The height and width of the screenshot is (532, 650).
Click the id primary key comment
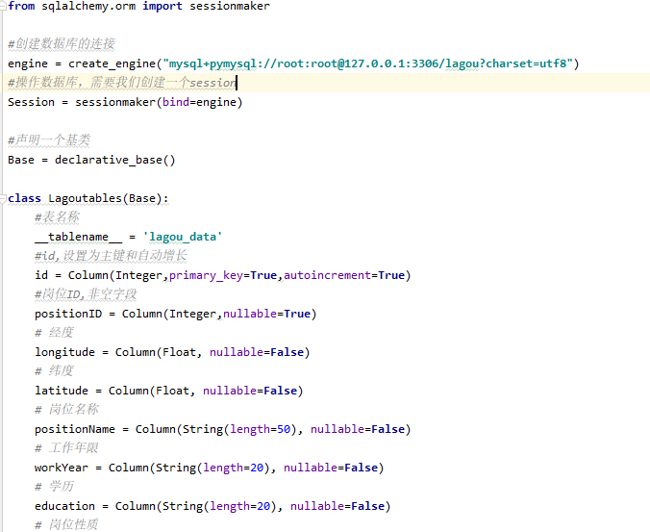coord(111,256)
